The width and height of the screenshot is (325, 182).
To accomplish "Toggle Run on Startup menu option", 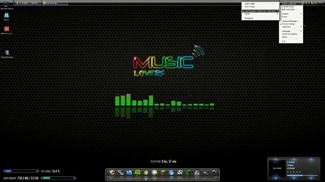I will (x=291, y=24).
